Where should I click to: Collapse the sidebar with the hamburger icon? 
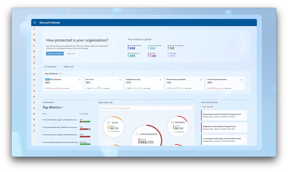coord(34,29)
